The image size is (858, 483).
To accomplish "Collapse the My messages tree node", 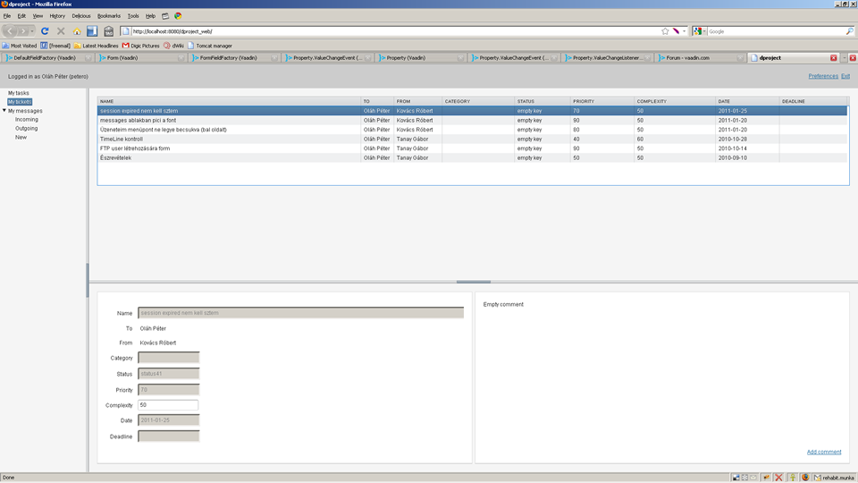I will coord(4,111).
